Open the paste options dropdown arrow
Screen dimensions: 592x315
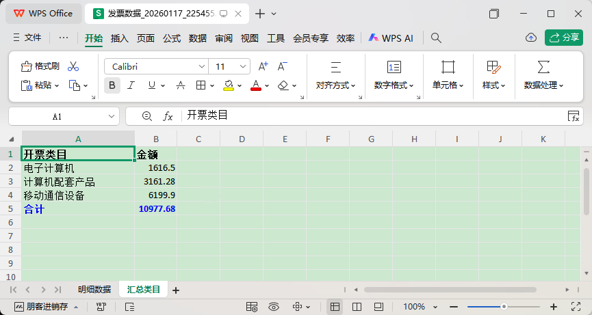click(x=57, y=86)
